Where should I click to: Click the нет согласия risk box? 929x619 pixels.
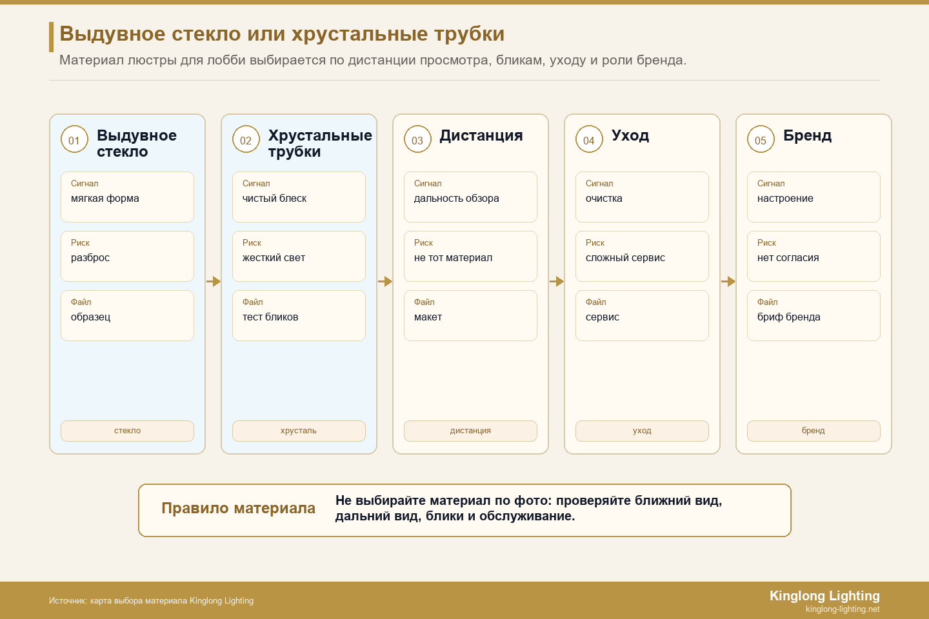pyautogui.click(x=814, y=256)
